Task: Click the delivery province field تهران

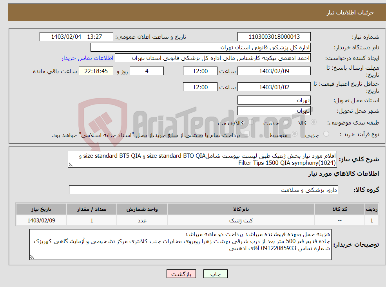Action: point(274,100)
